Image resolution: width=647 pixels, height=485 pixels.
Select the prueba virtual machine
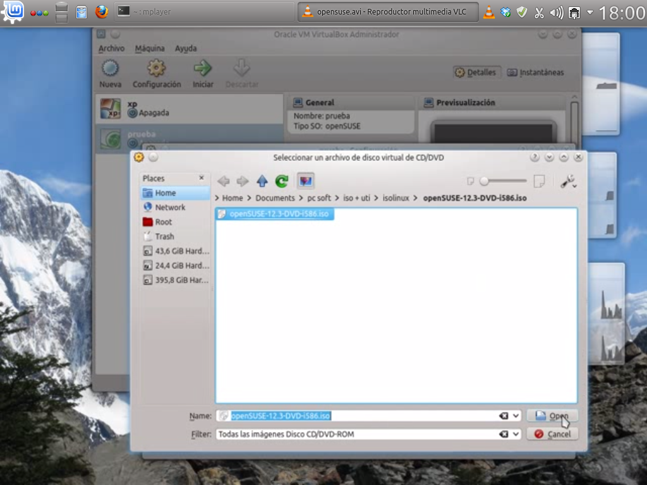click(x=190, y=138)
